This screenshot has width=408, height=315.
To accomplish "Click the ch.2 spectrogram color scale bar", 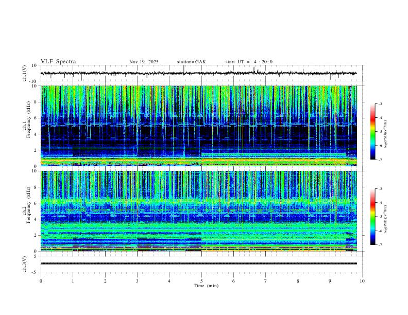I will 373,217.
